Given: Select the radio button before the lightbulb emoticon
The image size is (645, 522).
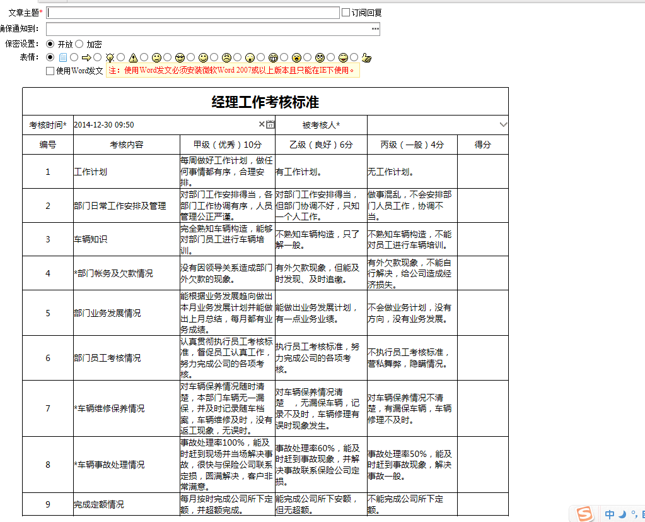Looking at the screenshot, I should coord(98,57).
